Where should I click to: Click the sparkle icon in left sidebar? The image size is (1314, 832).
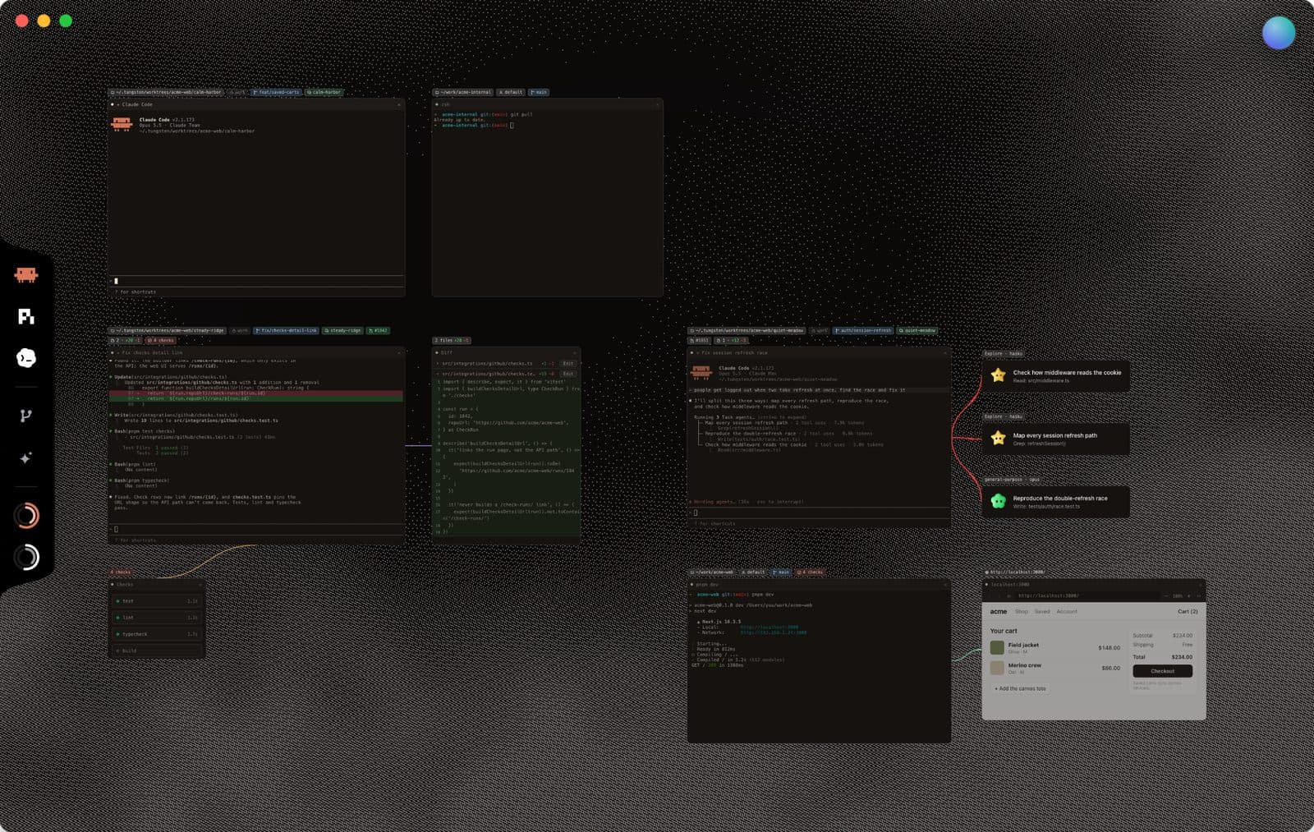click(26, 458)
